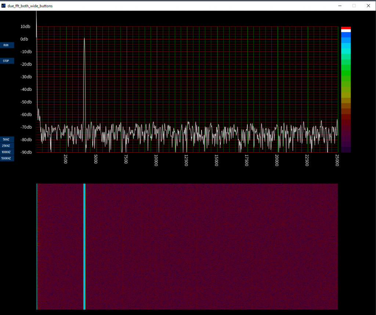Click the white band in color legend
The height and width of the screenshot is (315, 376).
346,31
